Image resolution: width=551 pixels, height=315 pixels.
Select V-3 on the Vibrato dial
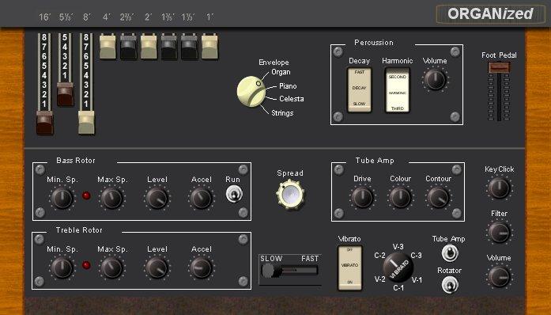click(x=398, y=247)
